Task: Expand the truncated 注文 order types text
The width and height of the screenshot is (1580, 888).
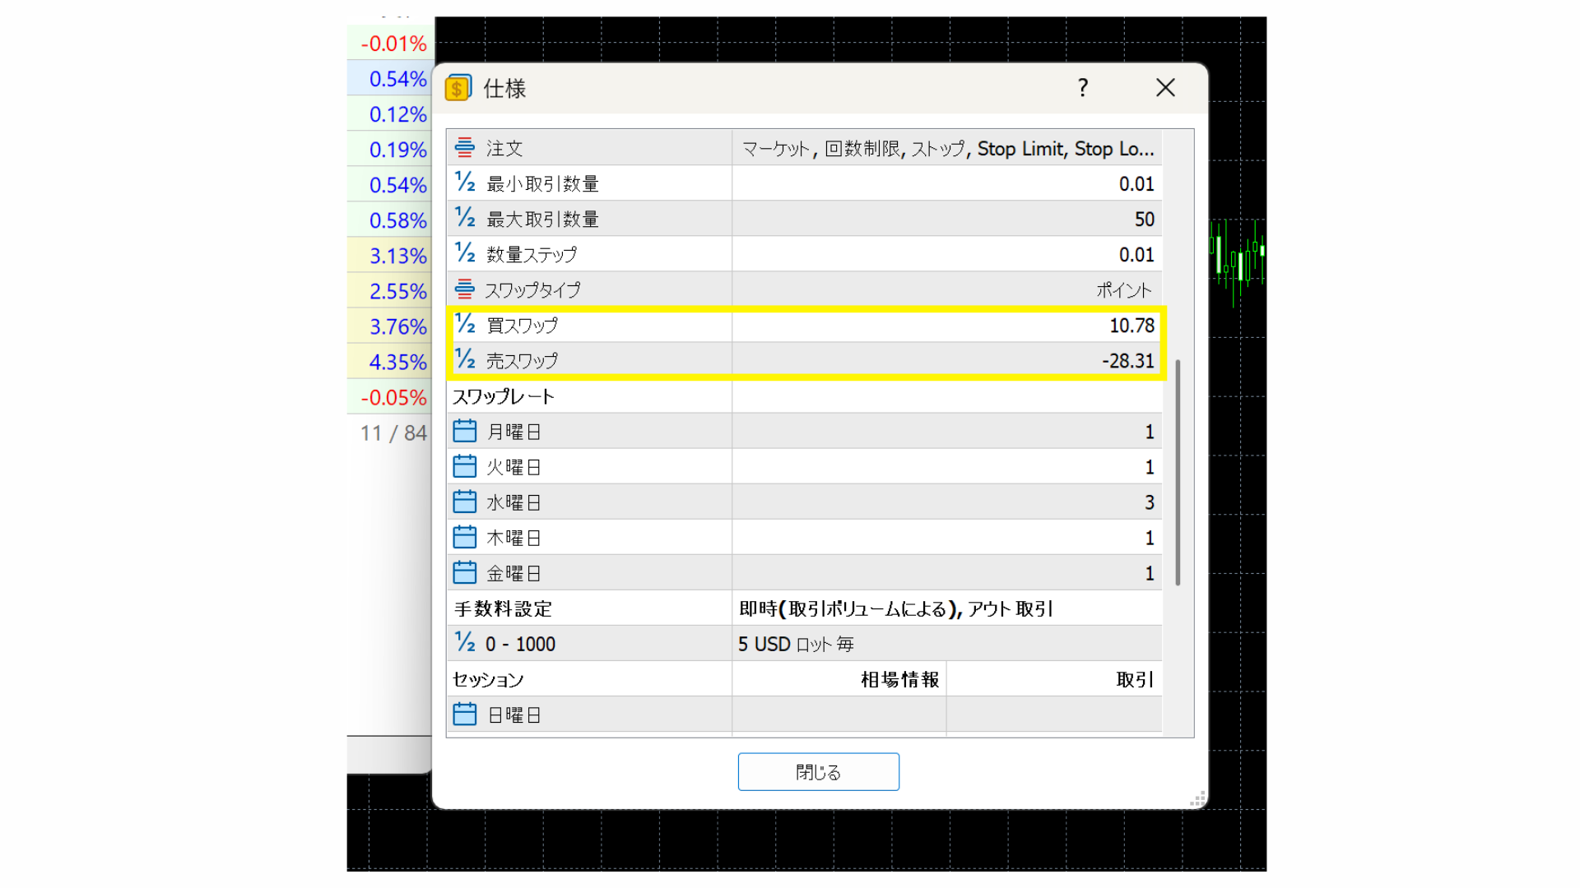Action: [946, 148]
